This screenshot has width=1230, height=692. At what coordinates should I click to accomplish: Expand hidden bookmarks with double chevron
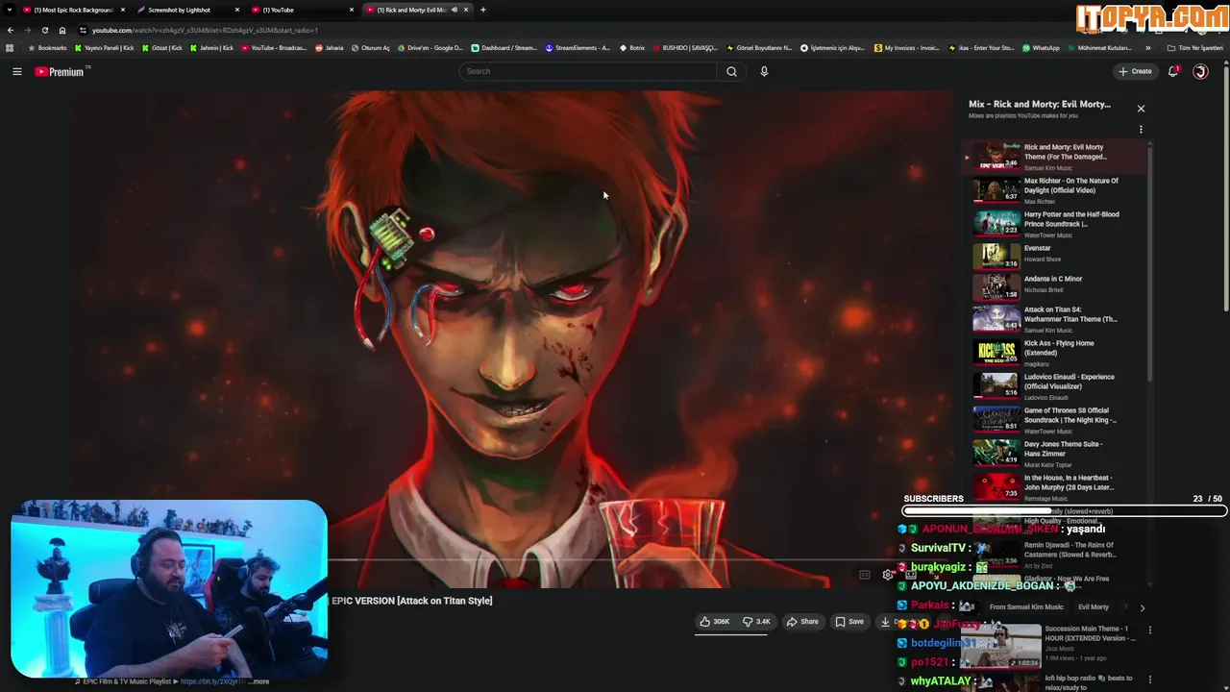click(1147, 48)
